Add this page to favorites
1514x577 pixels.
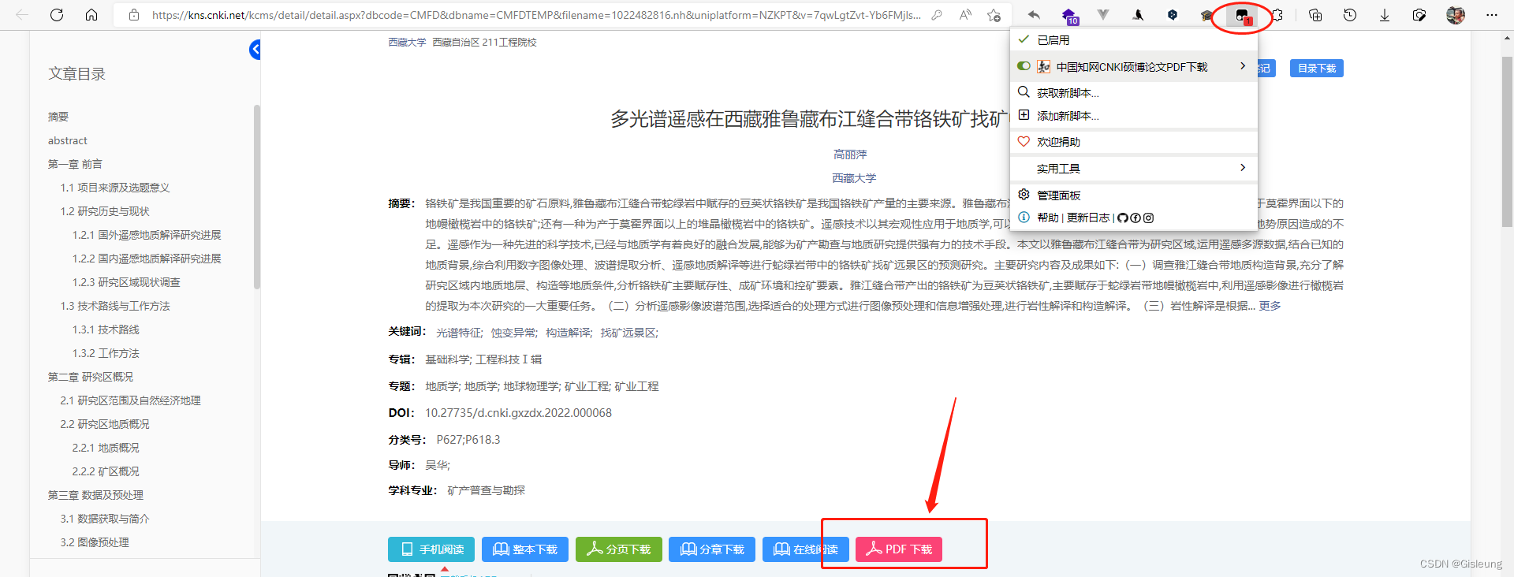click(x=994, y=15)
